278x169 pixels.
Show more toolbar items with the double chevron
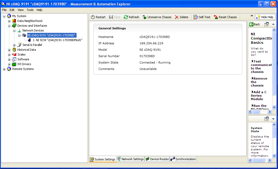(252, 16)
